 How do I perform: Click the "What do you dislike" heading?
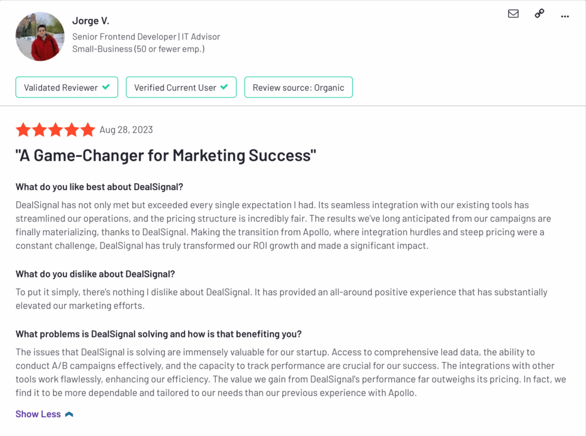coord(95,274)
